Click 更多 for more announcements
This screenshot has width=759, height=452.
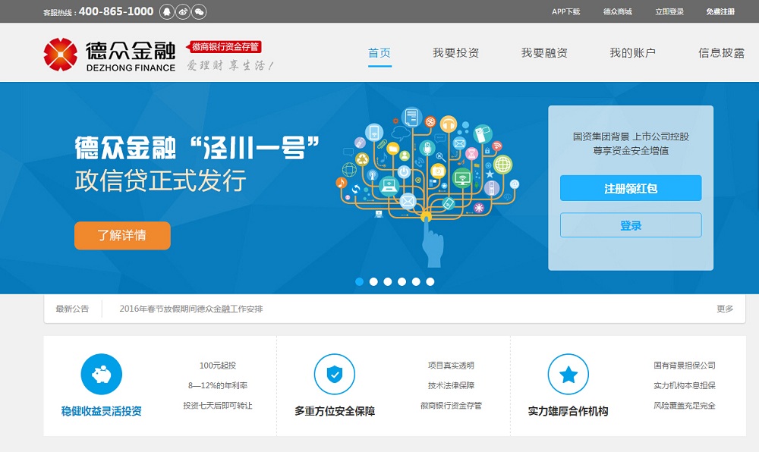tap(725, 309)
